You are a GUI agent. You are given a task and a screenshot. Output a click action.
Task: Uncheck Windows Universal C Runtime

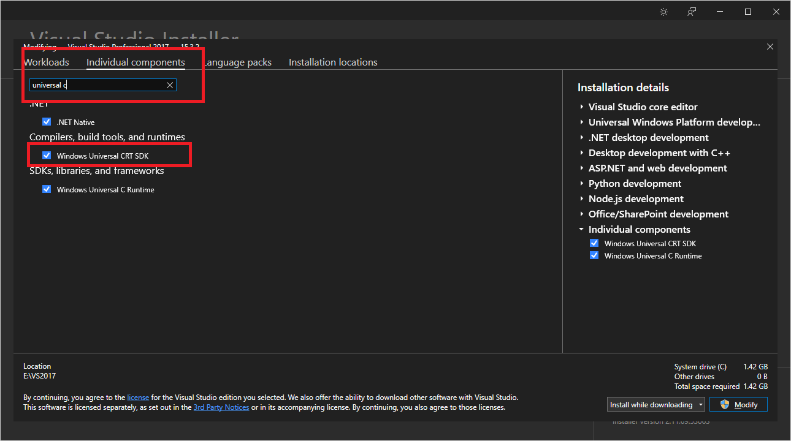pyautogui.click(x=47, y=189)
